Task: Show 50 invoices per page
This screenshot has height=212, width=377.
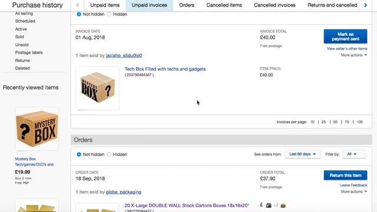Action: [335, 122]
